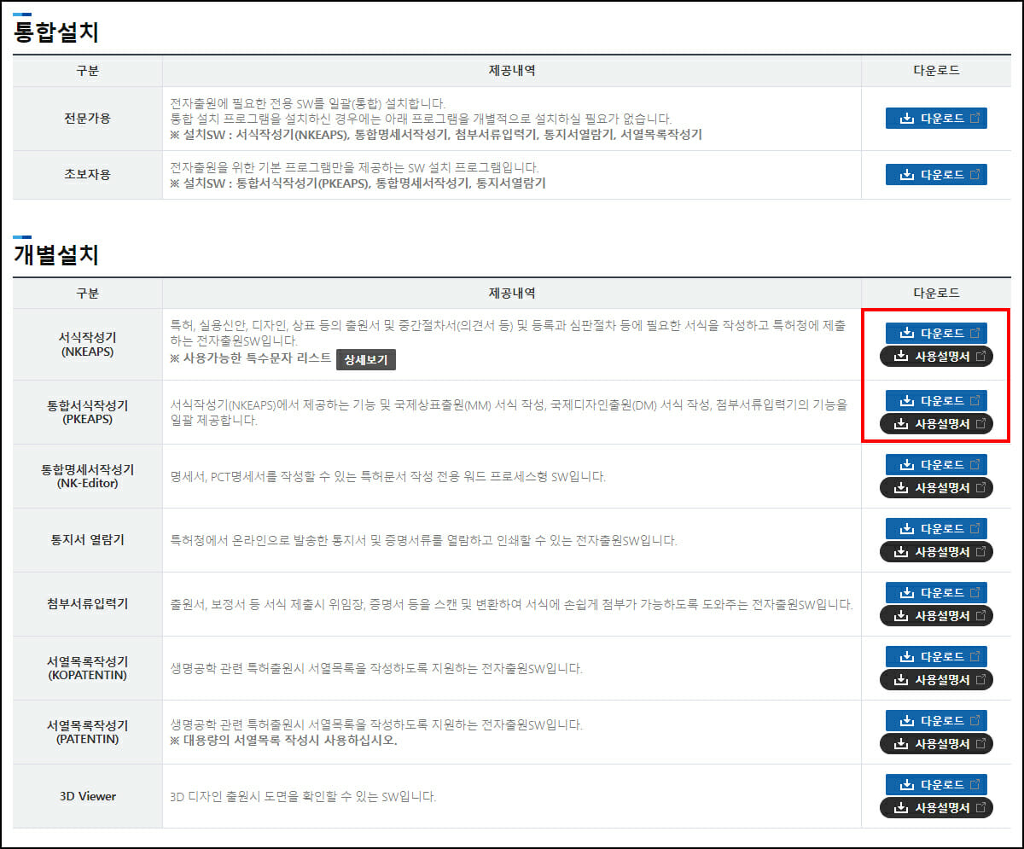The width and height of the screenshot is (1024, 849).
Task: Click 다운로드 in 통지서 열람기 row
Action: 936,528
